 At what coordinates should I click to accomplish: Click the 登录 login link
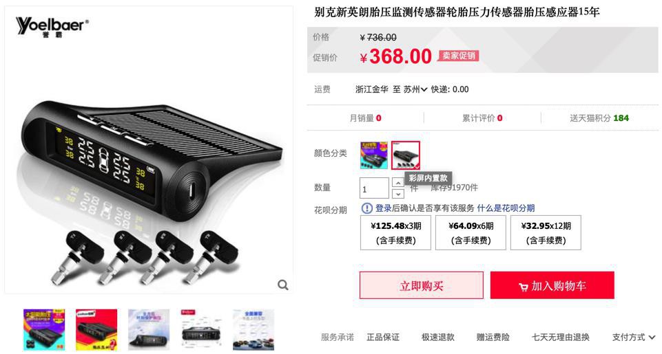[x=383, y=208]
